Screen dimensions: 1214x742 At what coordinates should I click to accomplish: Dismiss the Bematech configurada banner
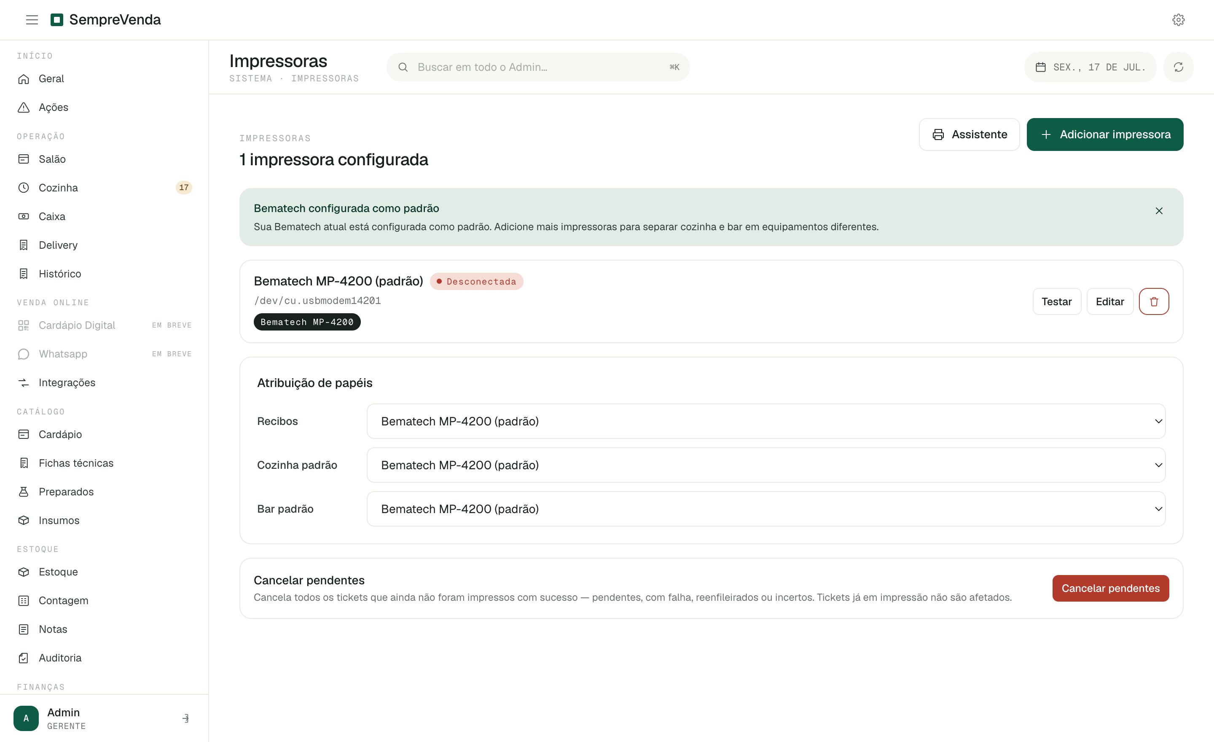[1159, 211]
